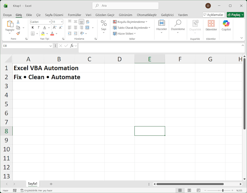Viewport: 247px width, 193px height.
Task: Click the Açıklamalar comments button
Action: pyautogui.click(x=214, y=15)
